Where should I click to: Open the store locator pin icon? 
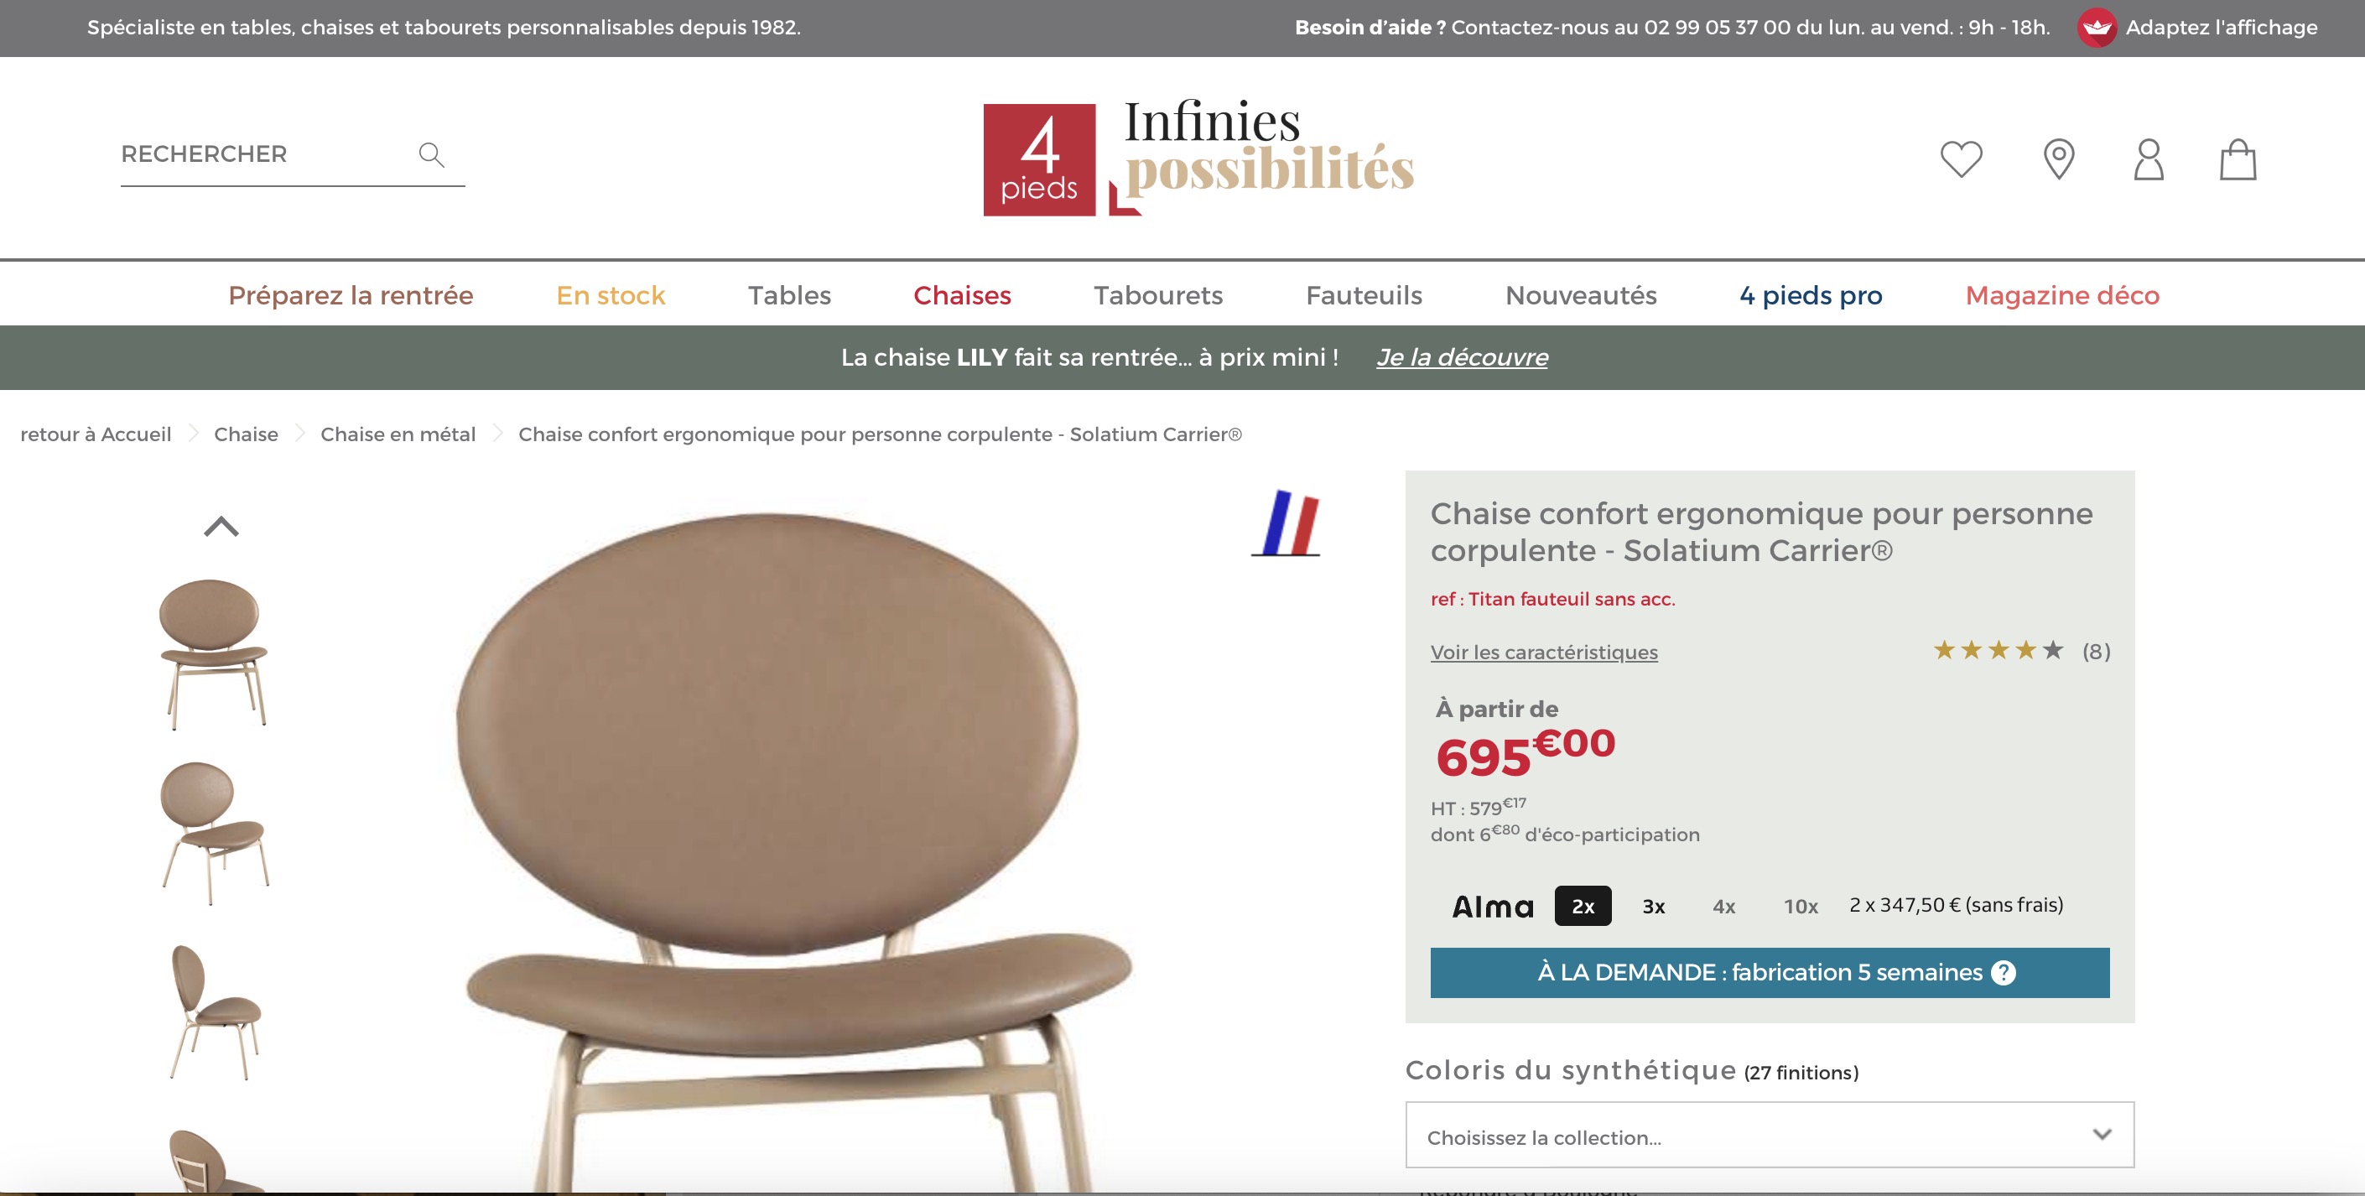[2058, 159]
